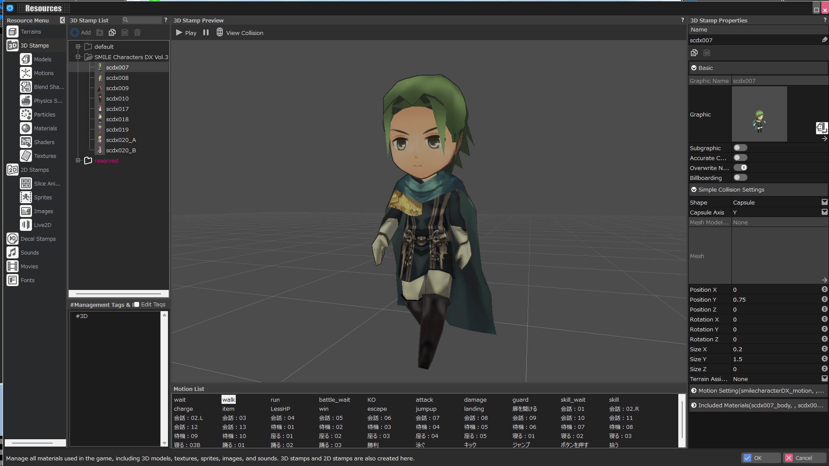The height and width of the screenshot is (466, 829).
Task: Click copy properties icon below Name field
Action: coord(694,53)
